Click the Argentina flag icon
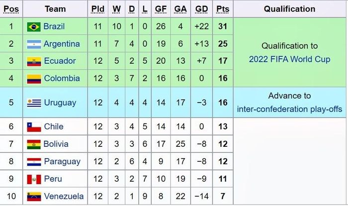This screenshot has width=348, height=206. point(34,44)
